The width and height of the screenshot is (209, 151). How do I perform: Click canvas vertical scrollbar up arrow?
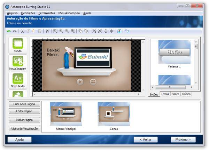[143, 42]
